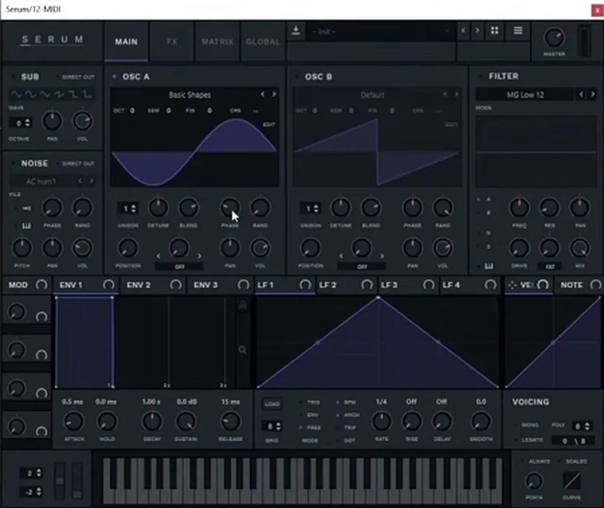
Task: Click the envelope lock icon
Action: pos(243,305)
